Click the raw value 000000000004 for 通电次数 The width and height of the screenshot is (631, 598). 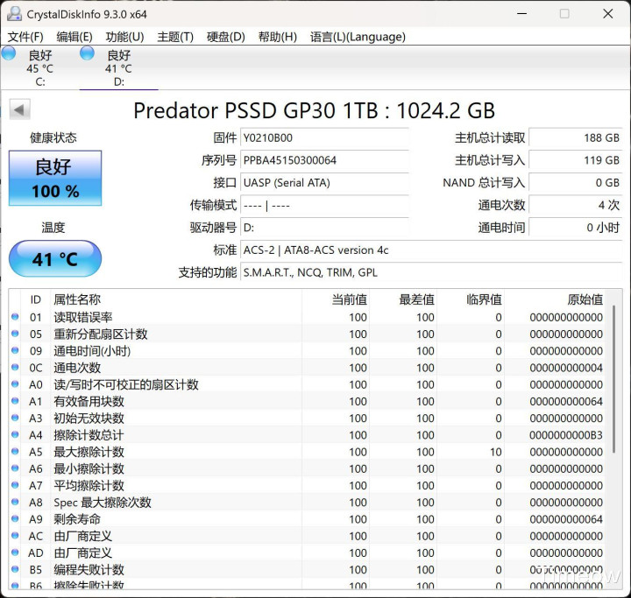[566, 368]
